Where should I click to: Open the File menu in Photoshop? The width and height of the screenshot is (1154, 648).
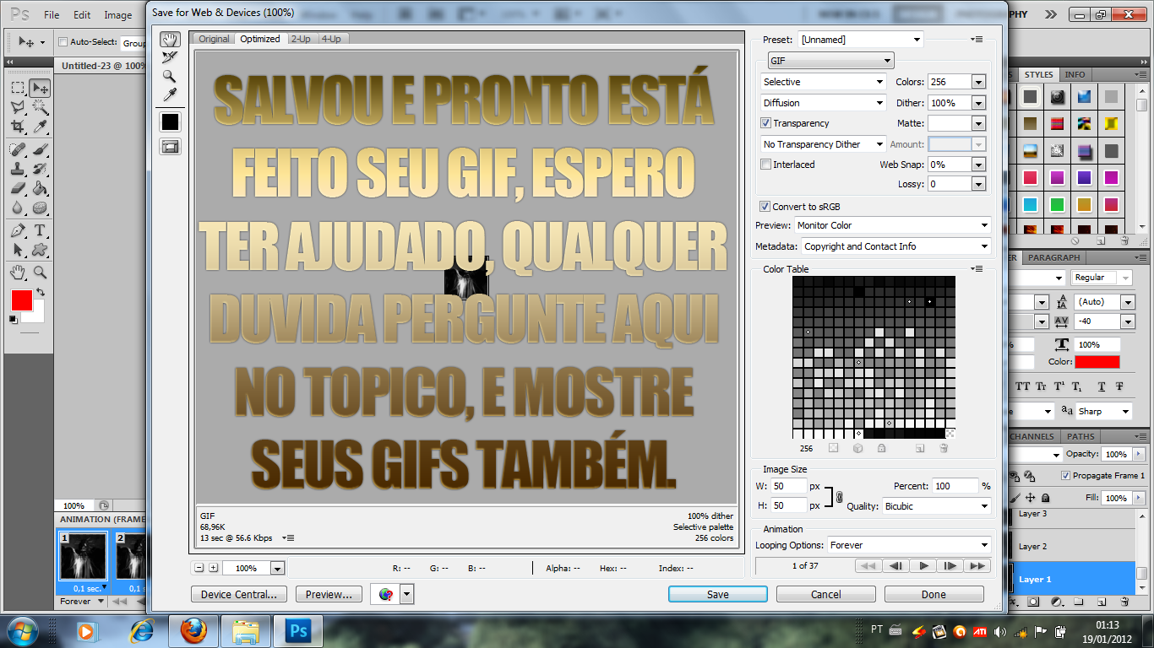coord(52,15)
